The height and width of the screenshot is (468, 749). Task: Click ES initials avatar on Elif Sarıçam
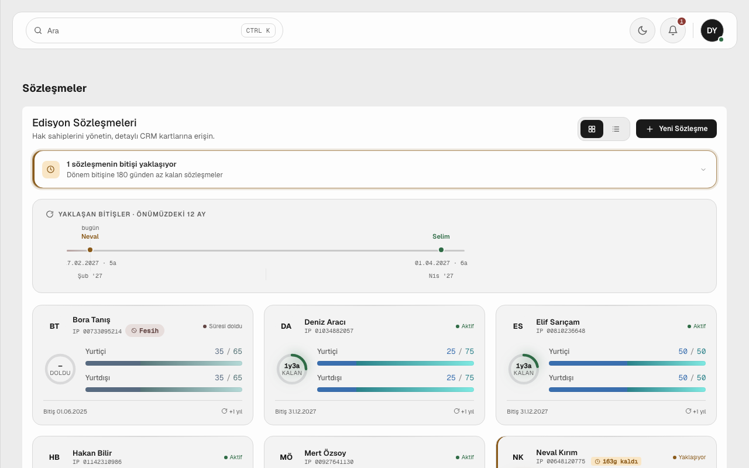(518, 326)
